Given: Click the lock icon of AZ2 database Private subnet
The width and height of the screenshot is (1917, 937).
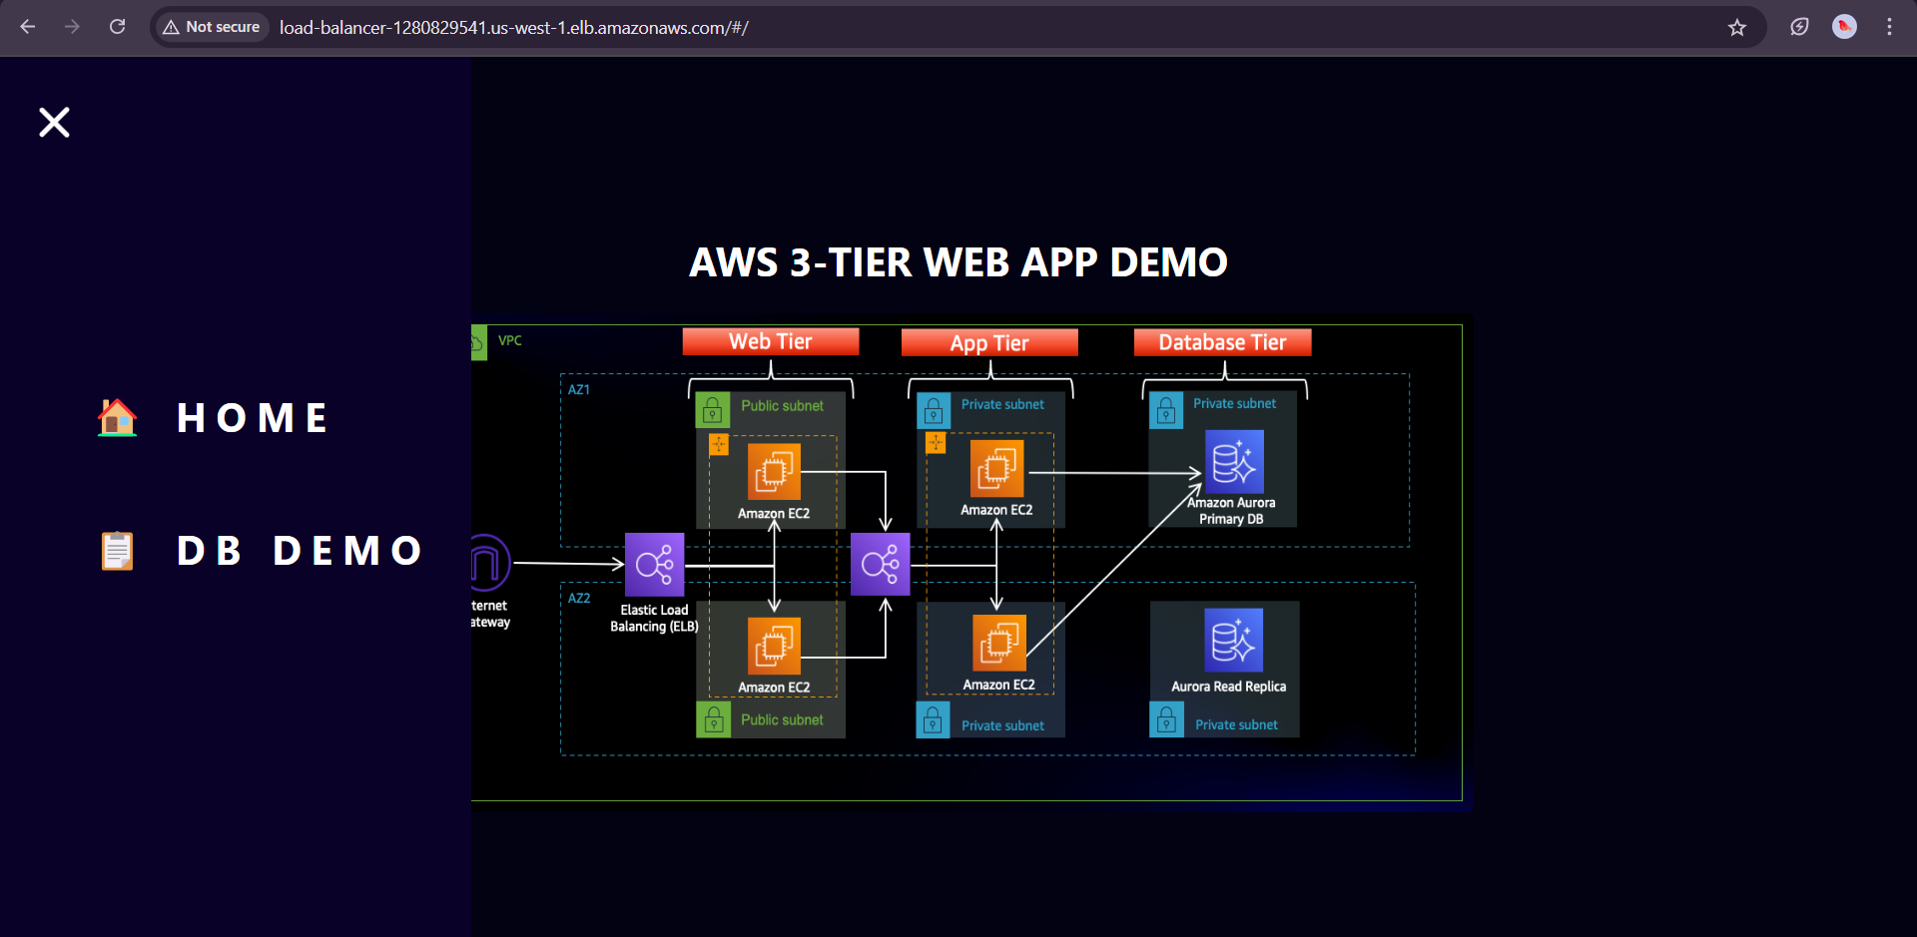Looking at the screenshot, I should 1166,719.
